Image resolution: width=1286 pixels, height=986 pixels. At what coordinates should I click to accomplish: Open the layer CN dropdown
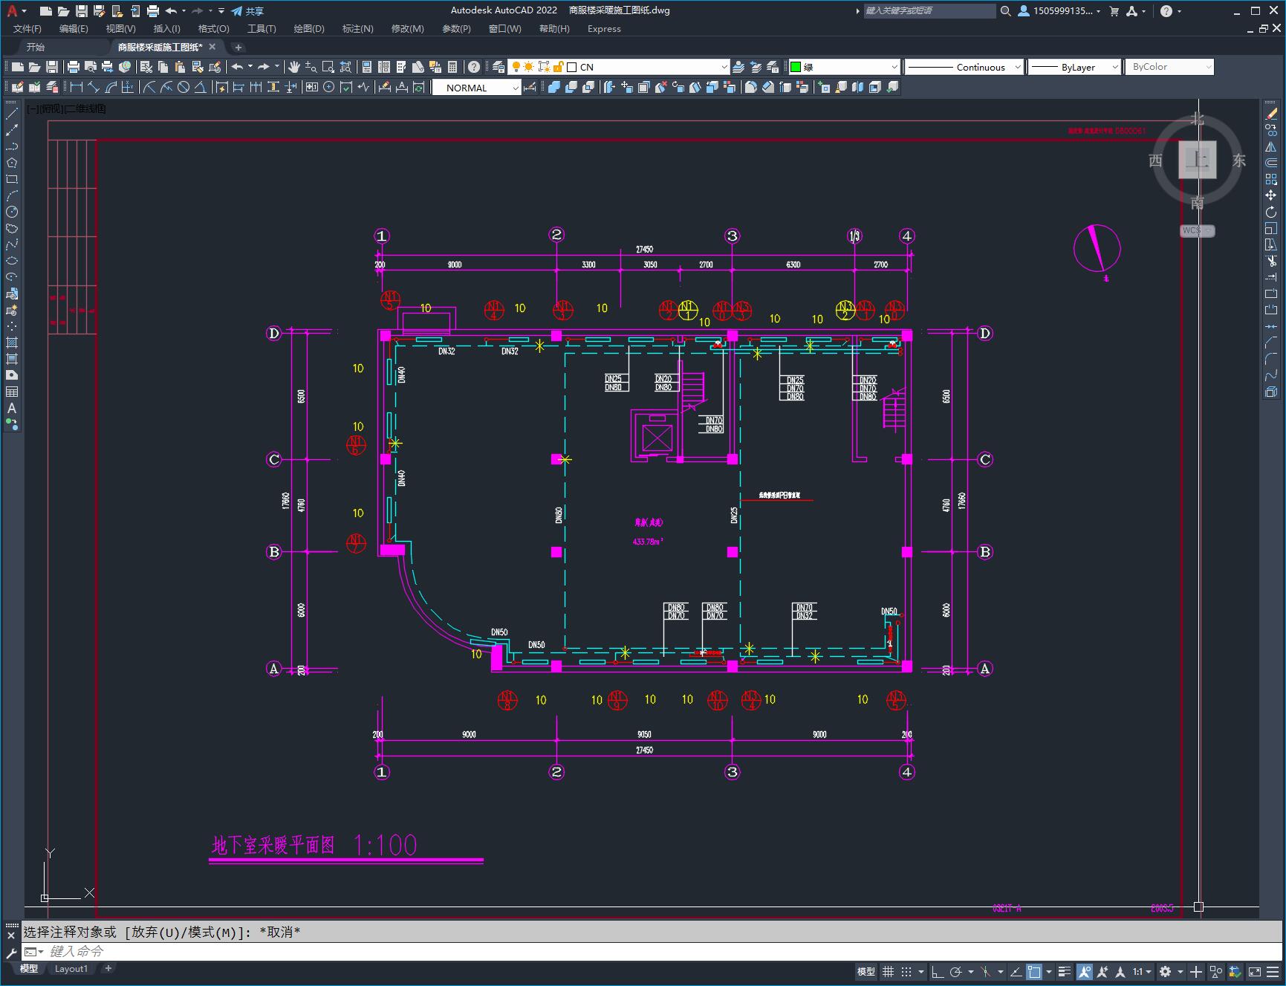click(x=724, y=67)
